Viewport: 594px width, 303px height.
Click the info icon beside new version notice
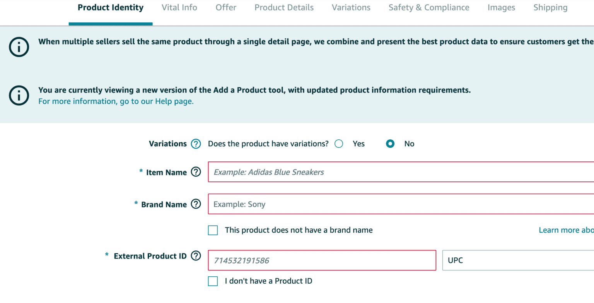click(x=19, y=96)
